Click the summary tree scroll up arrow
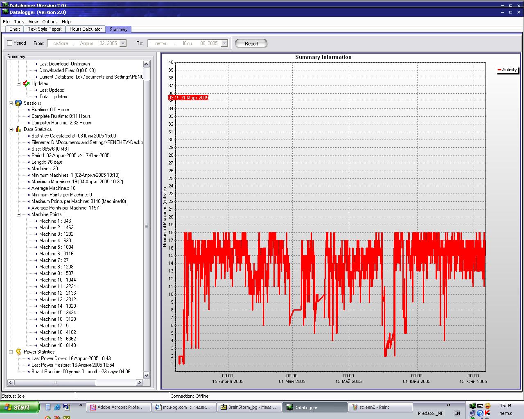The height and width of the screenshot is (419, 524). (147, 64)
